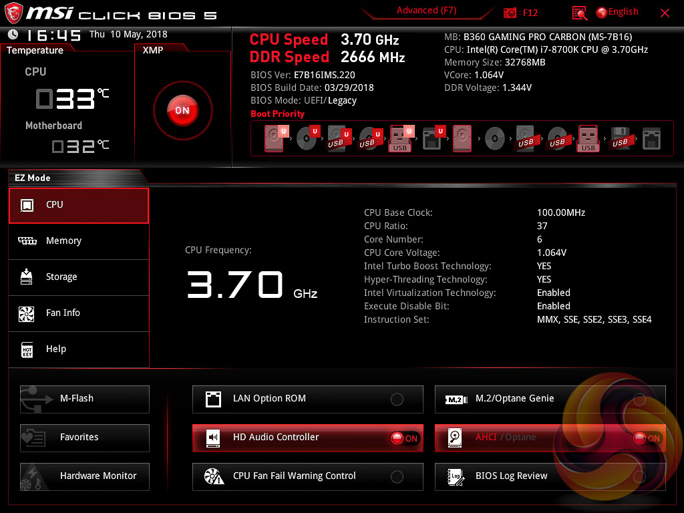
Task: Disable the HD Audio Controller switch
Action: [404, 438]
